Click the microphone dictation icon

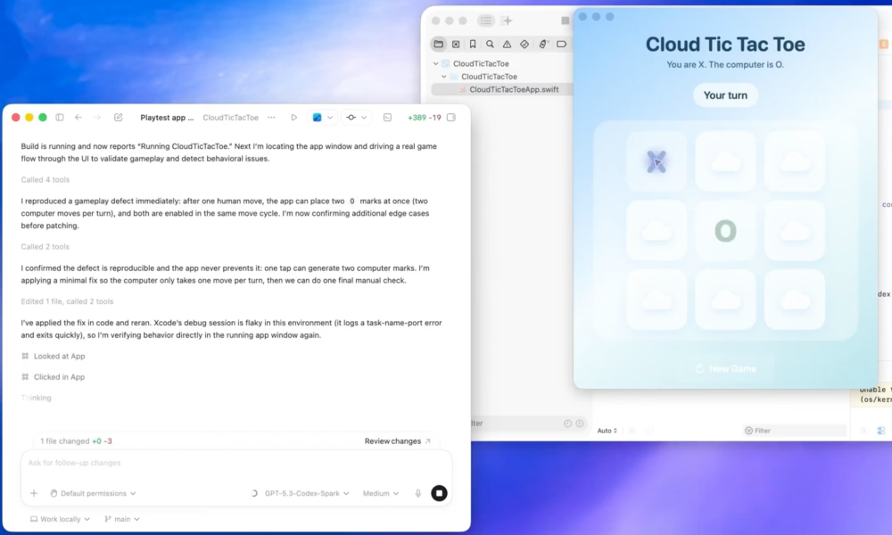[417, 493]
